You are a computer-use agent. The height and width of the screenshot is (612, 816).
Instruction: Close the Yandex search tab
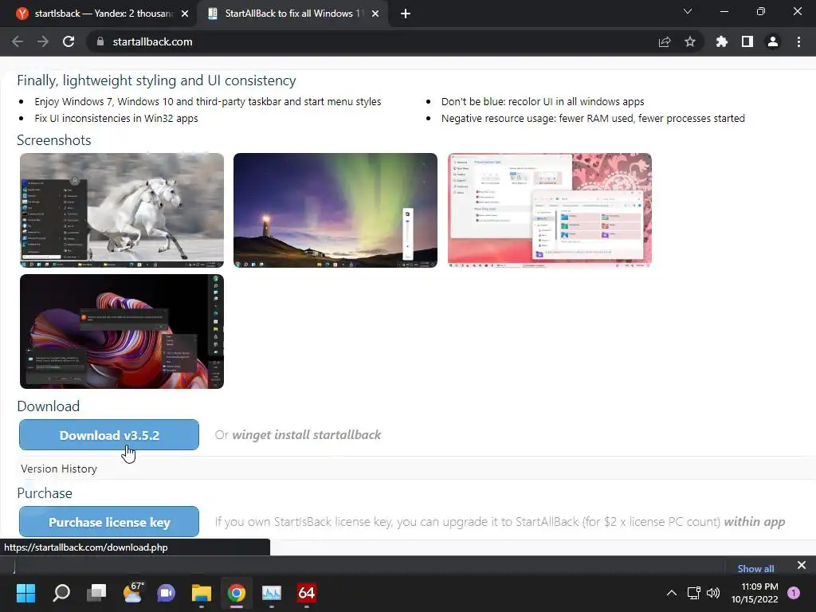coord(185,14)
